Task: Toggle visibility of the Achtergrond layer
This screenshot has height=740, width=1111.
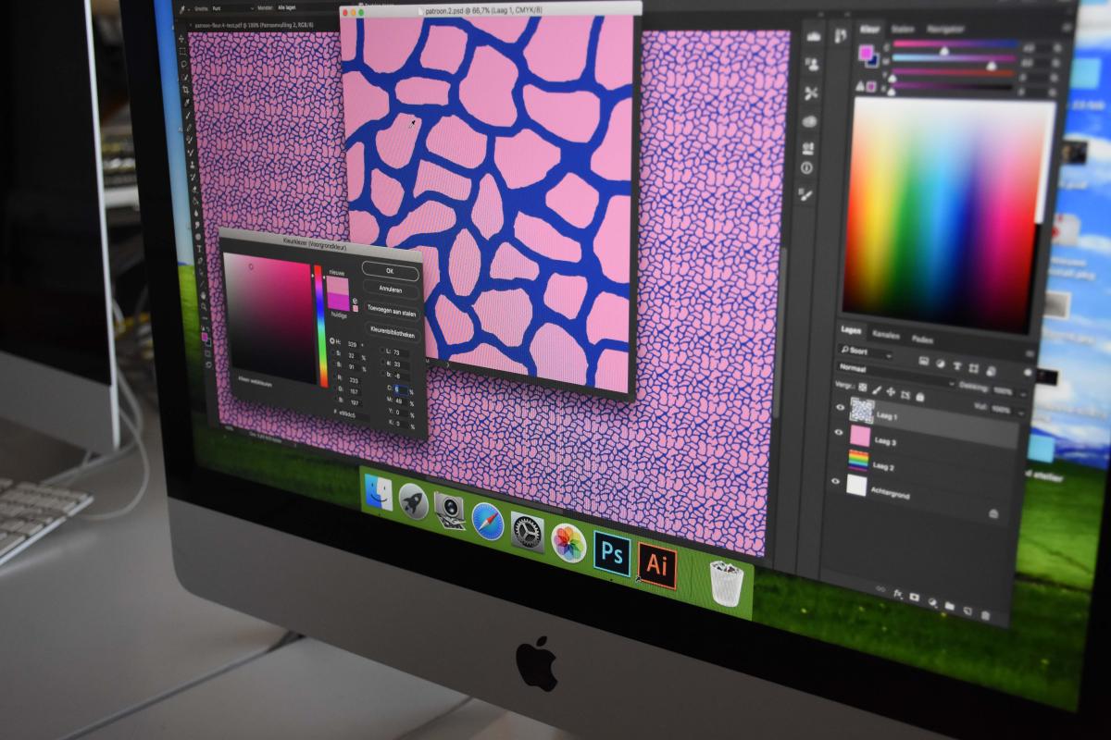Action: click(836, 481)
